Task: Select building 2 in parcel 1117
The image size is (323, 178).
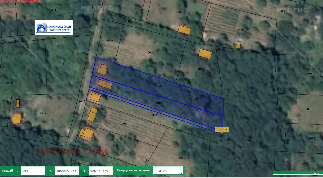Action: [18, 104]
